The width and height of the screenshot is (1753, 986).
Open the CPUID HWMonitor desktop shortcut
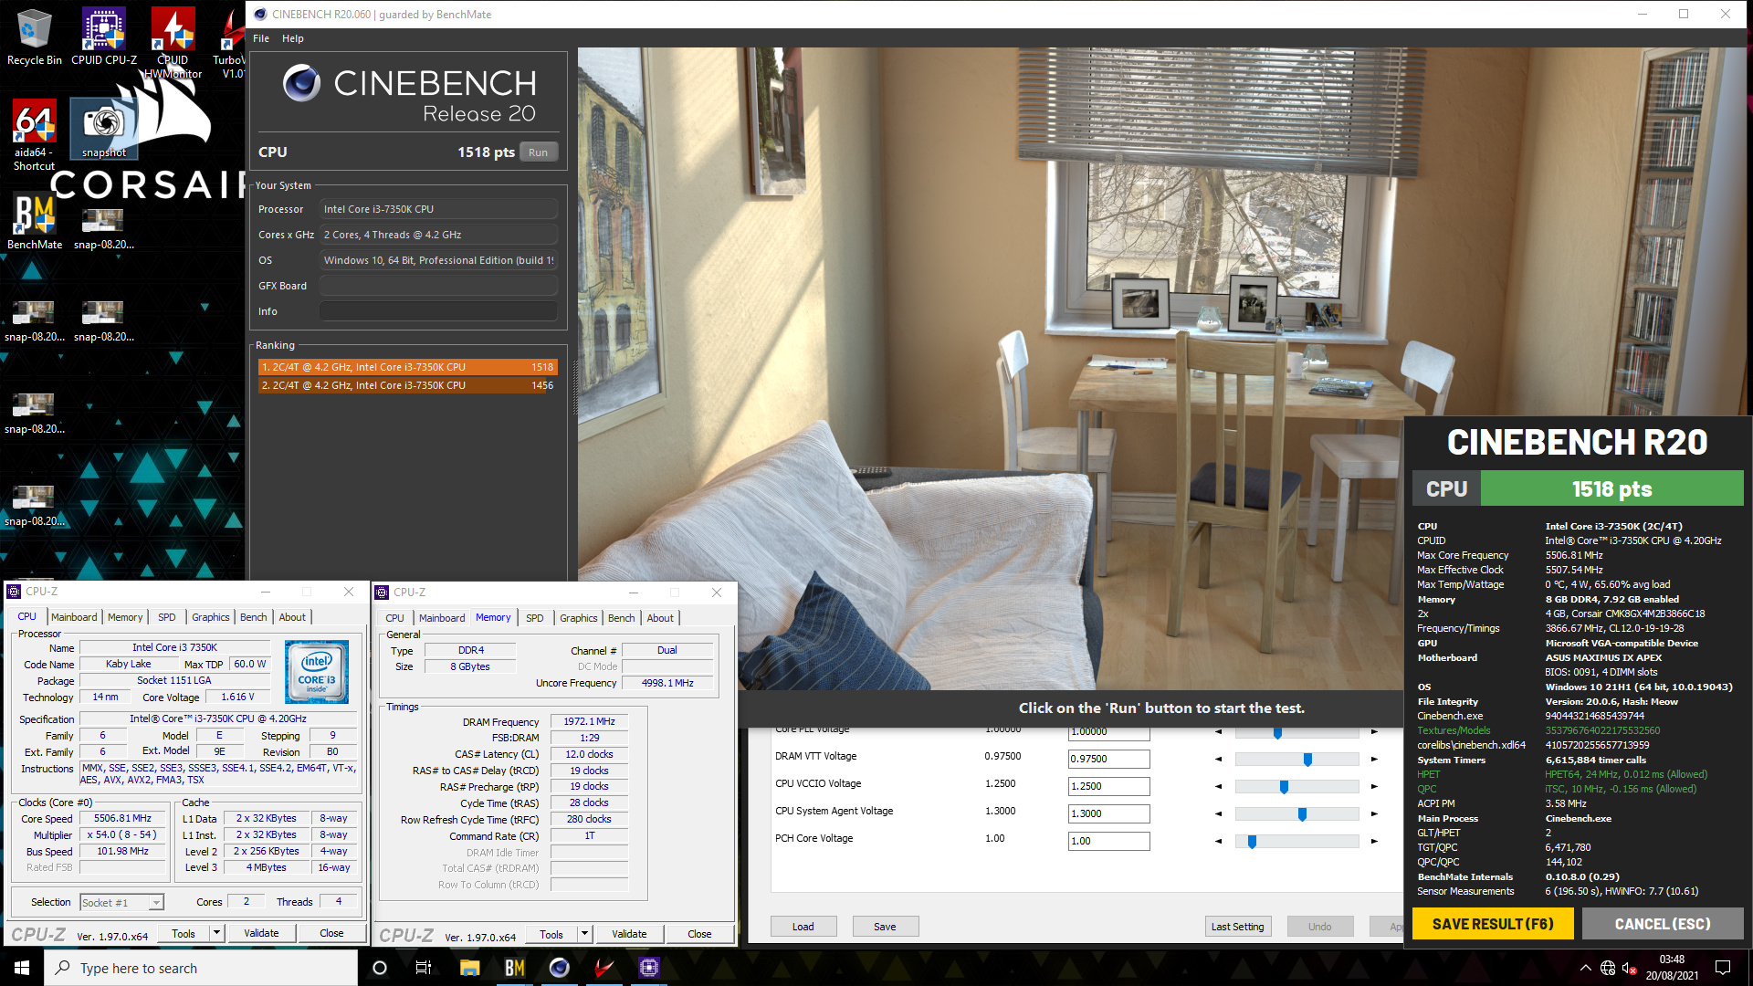(x=173, y=41)
